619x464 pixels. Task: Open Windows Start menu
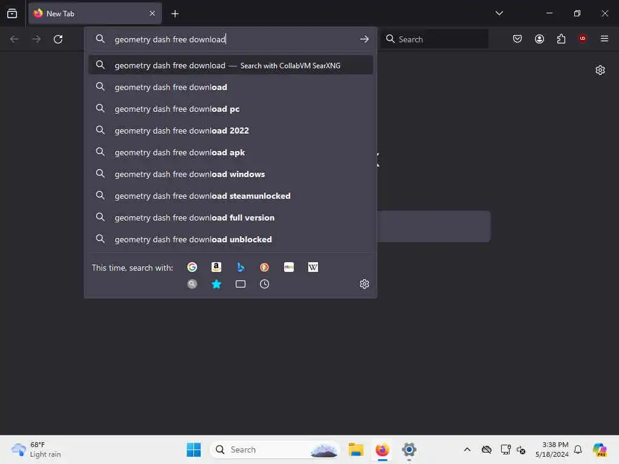pos(193,449)
